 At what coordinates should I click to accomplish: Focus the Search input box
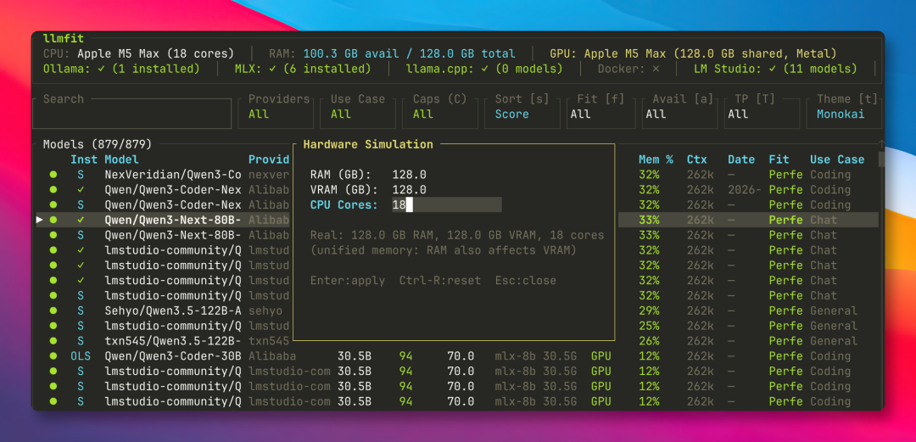(132, 114)
